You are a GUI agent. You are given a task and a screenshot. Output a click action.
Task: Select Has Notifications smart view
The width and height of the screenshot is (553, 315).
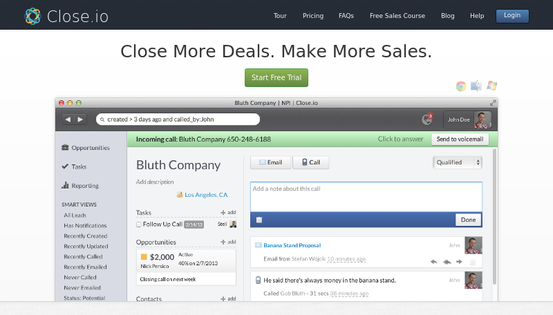[x=85, y=225]
